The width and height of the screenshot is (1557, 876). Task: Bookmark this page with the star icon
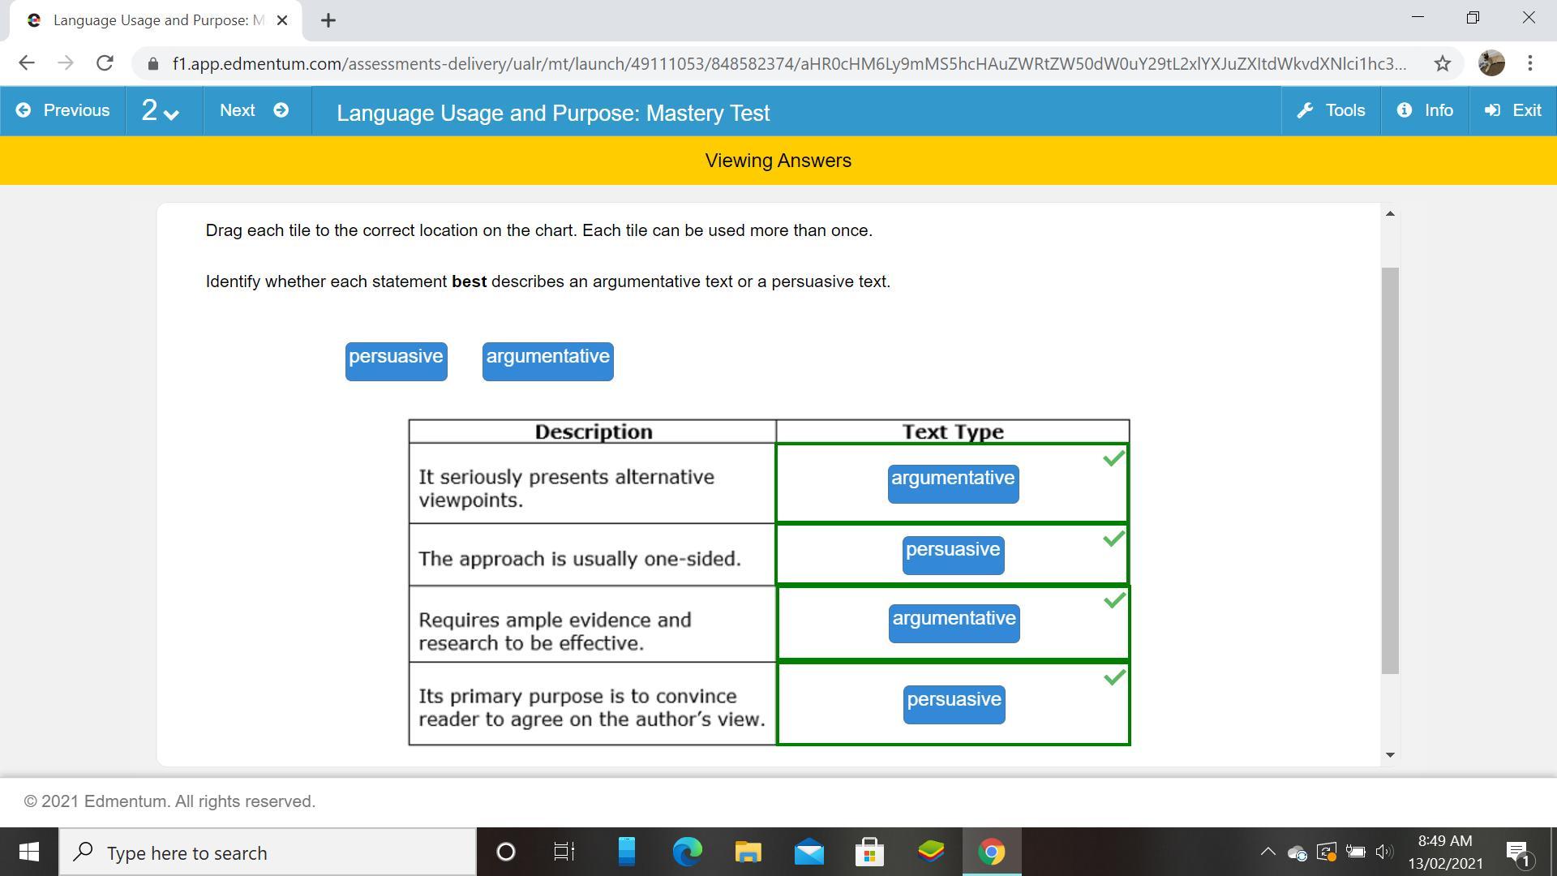(1442, 63)
